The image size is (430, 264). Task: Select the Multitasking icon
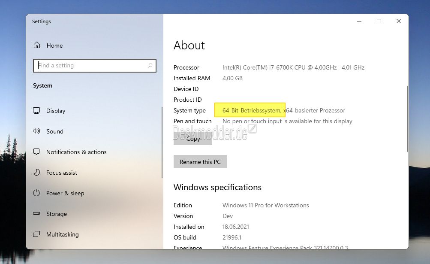click(36, 234)
